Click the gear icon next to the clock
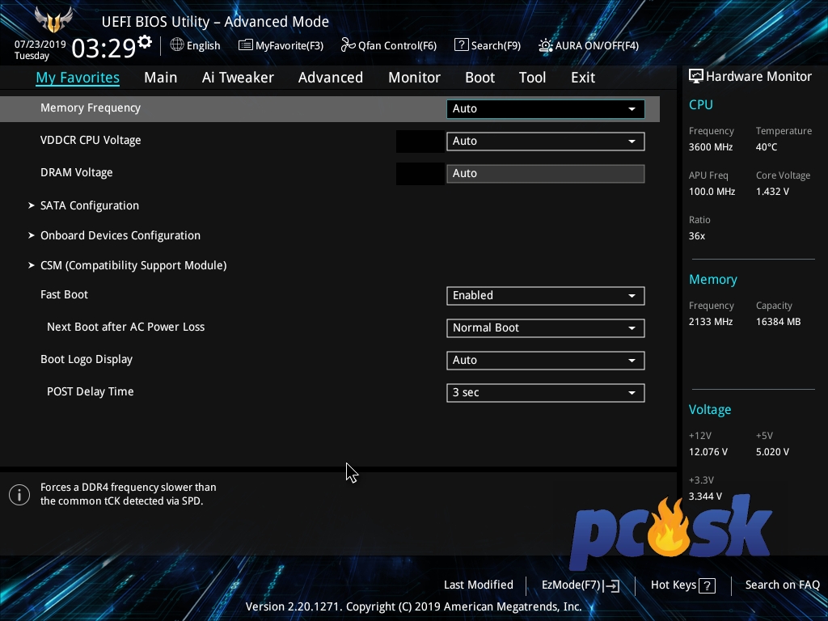The image size is (828, 621). pos(145,42)
